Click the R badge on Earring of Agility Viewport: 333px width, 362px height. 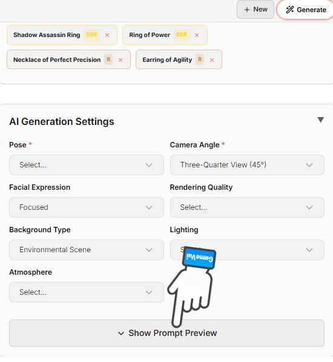(200, 59)
